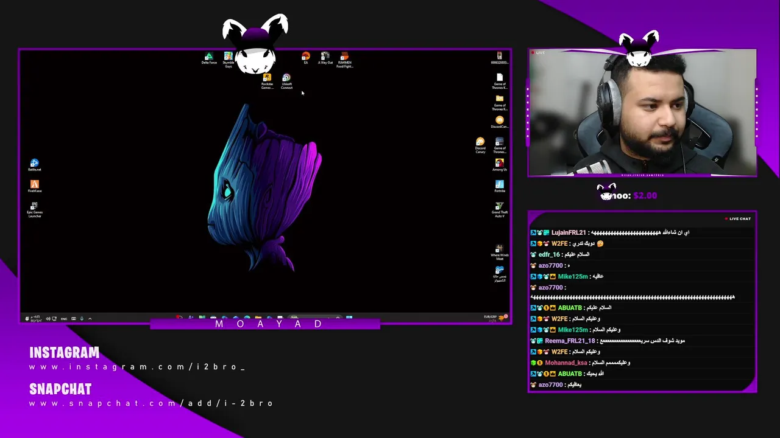The image size is (780, 438).
Task: Open Rockstar Games Launcher icon
Action: click(267, 82)
